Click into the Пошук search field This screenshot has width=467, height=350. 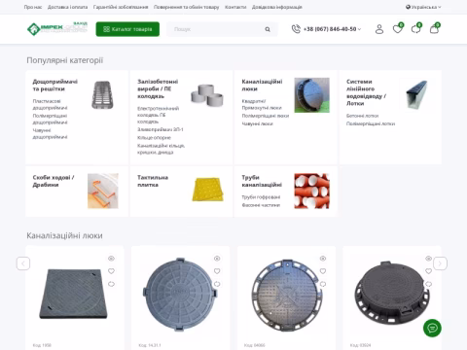[217, 29]
